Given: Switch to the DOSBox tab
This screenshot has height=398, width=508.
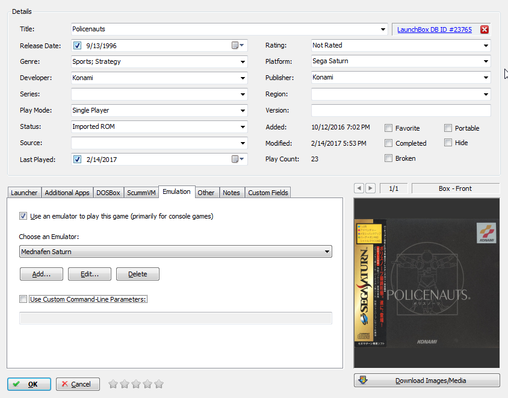Looking at the screenshot, I should [x=108, y=193].
